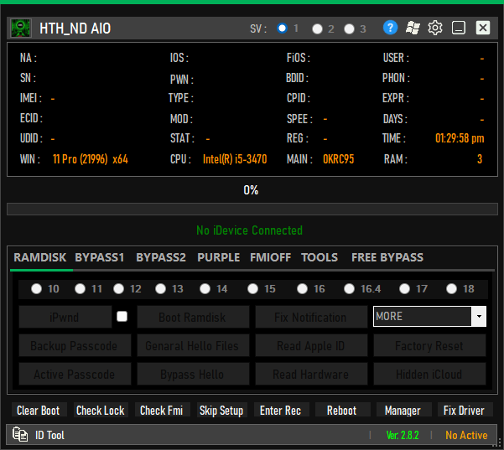The width and height of the screenshot is (504, 450).
Task: Click Factory Reset button
Action: (429, 345)
